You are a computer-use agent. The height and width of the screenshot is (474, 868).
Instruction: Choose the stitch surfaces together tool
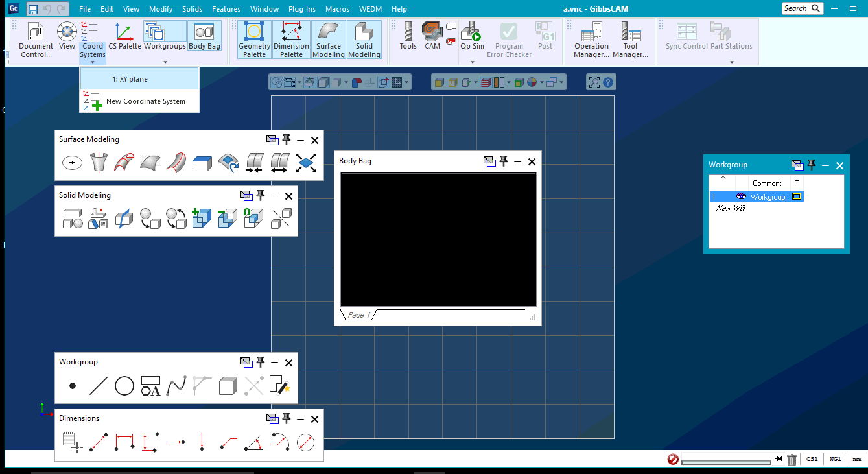(x=253, y=162)
